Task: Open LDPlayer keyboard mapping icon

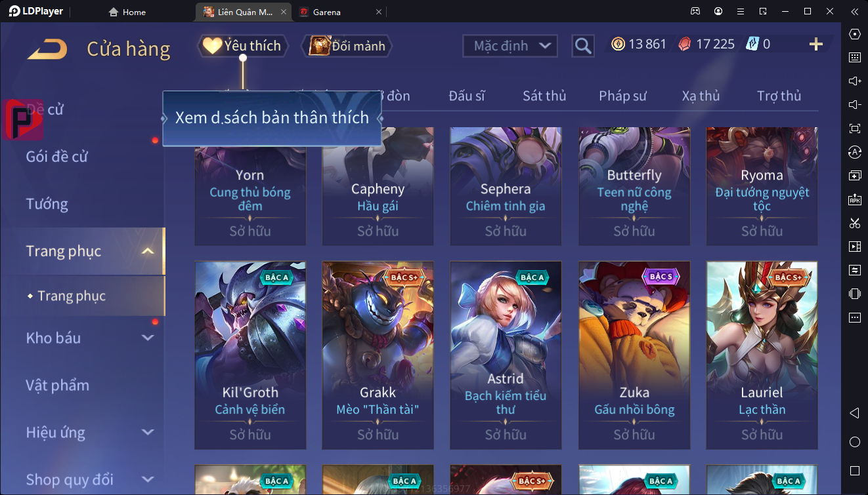Action: click(855, 58)
